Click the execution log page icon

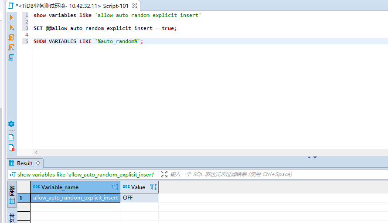coord(11,147)
